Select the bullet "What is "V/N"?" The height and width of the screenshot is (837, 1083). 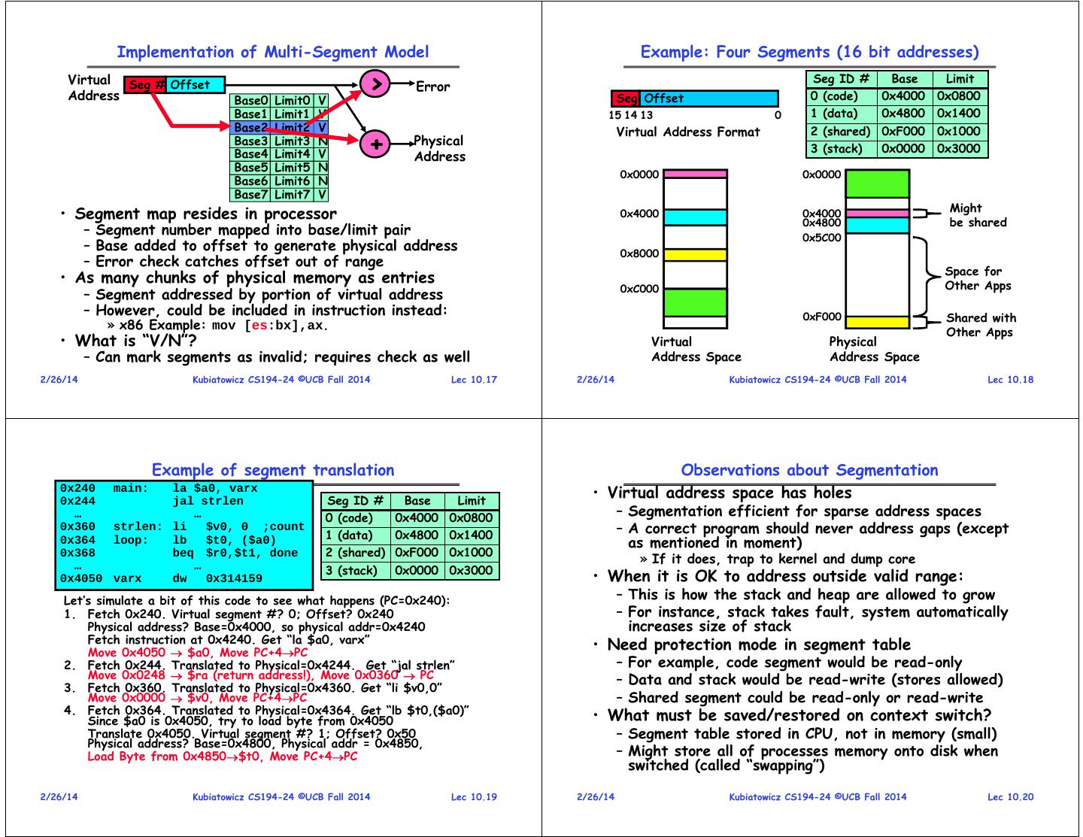(x=136, y=341)
